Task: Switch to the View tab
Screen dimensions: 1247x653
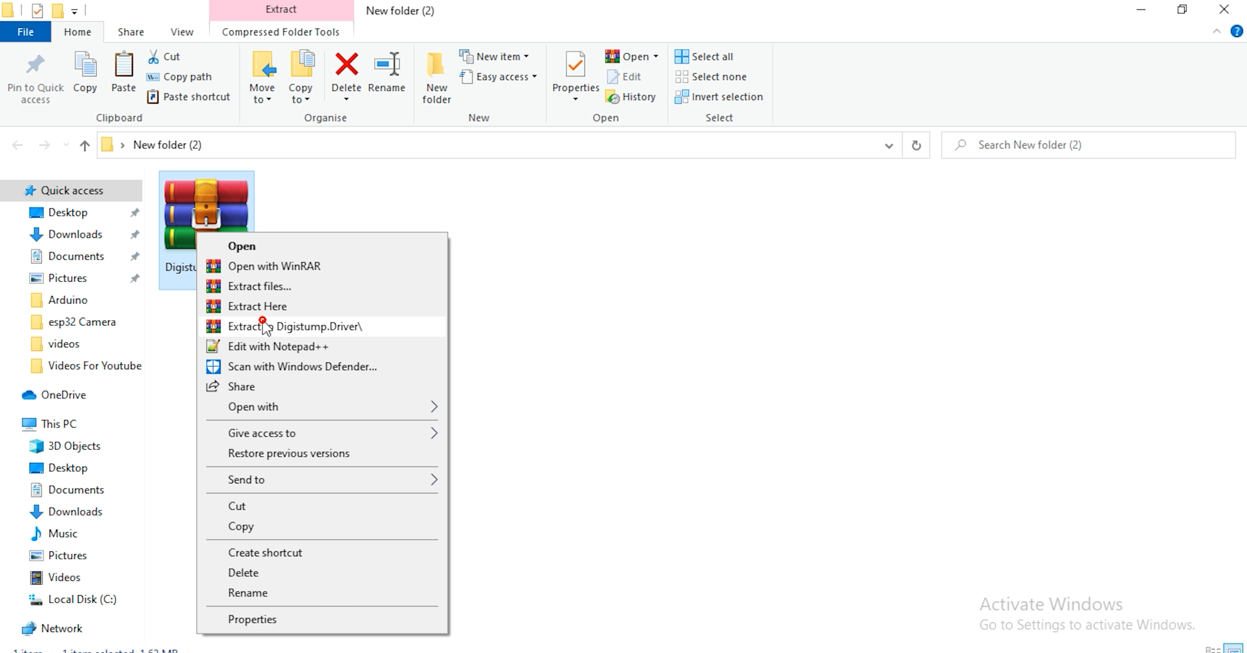Action: pyautogui.click(x=182, y=32)
